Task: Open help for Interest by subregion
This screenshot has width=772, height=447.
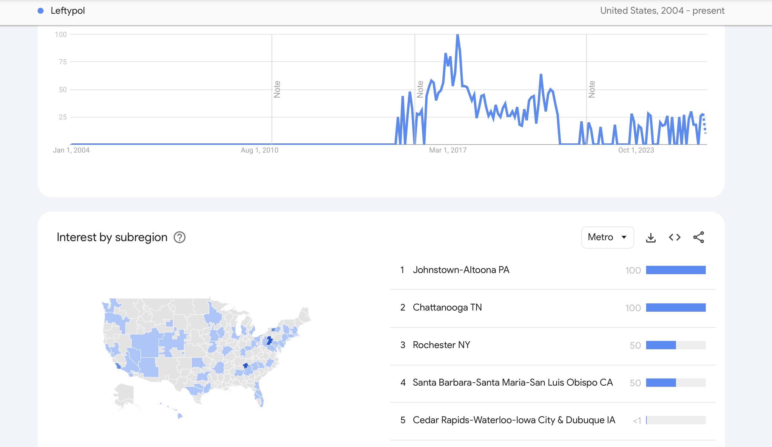Action: tap(180, 238)
